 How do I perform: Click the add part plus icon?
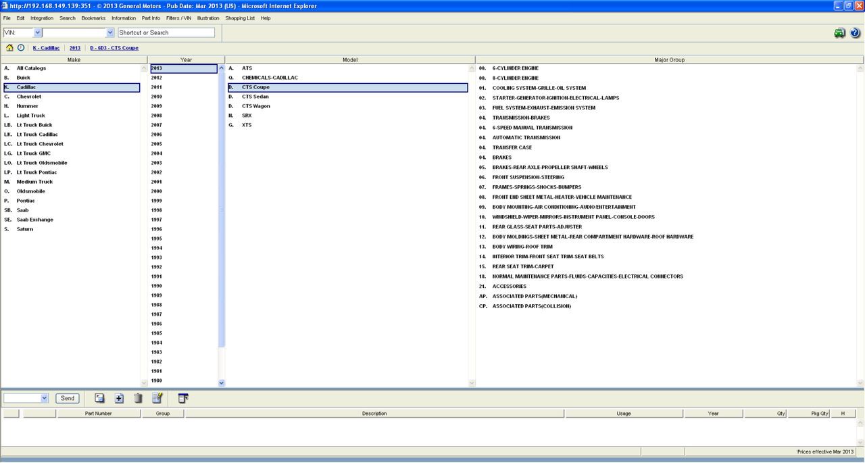pos(119,398)
